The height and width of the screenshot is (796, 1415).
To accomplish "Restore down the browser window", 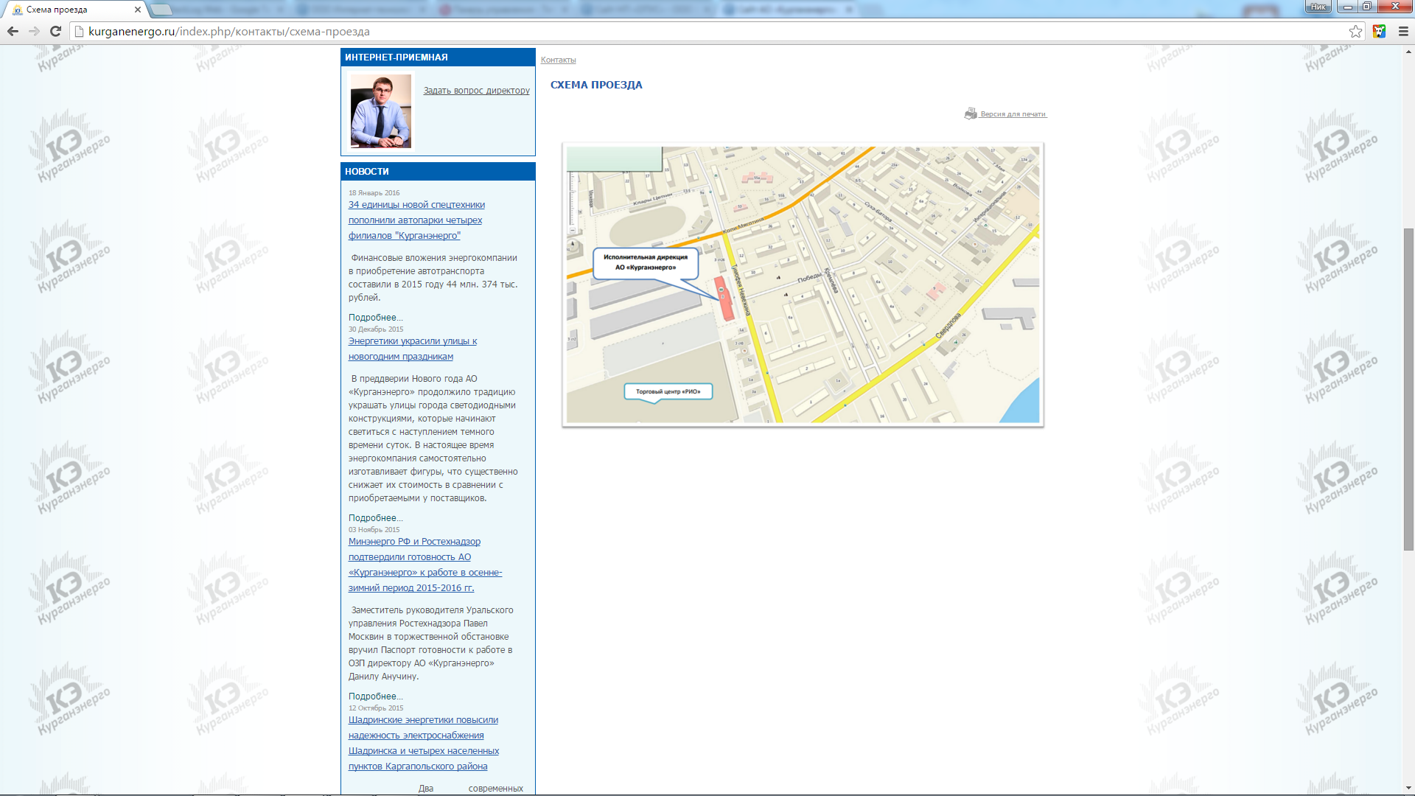I will (x=1366, y=7).
